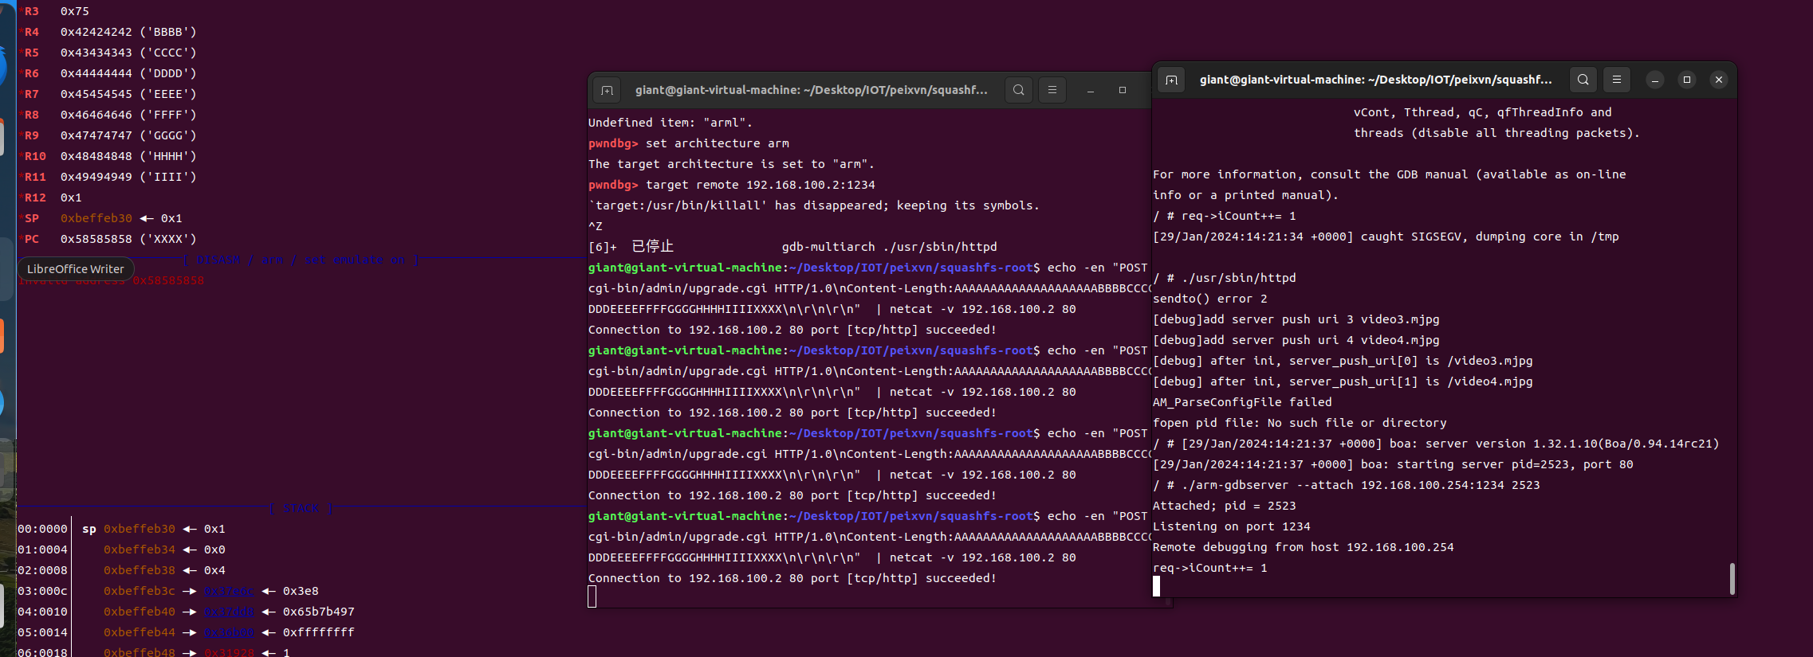Image resolution: width=1813 pixels, height=657 pixels.
Task: Click the underlined pointer in stack row 03:000c
Action: pyautogui.click(x=229, y=591)
